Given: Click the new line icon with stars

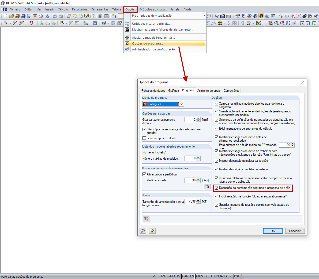Looking at the screenshot, I should [15, 23].
